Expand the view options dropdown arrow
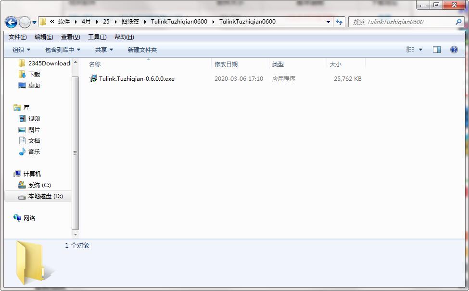The width and height of the screenshot is (469, 291). click(x=420, y=50)
